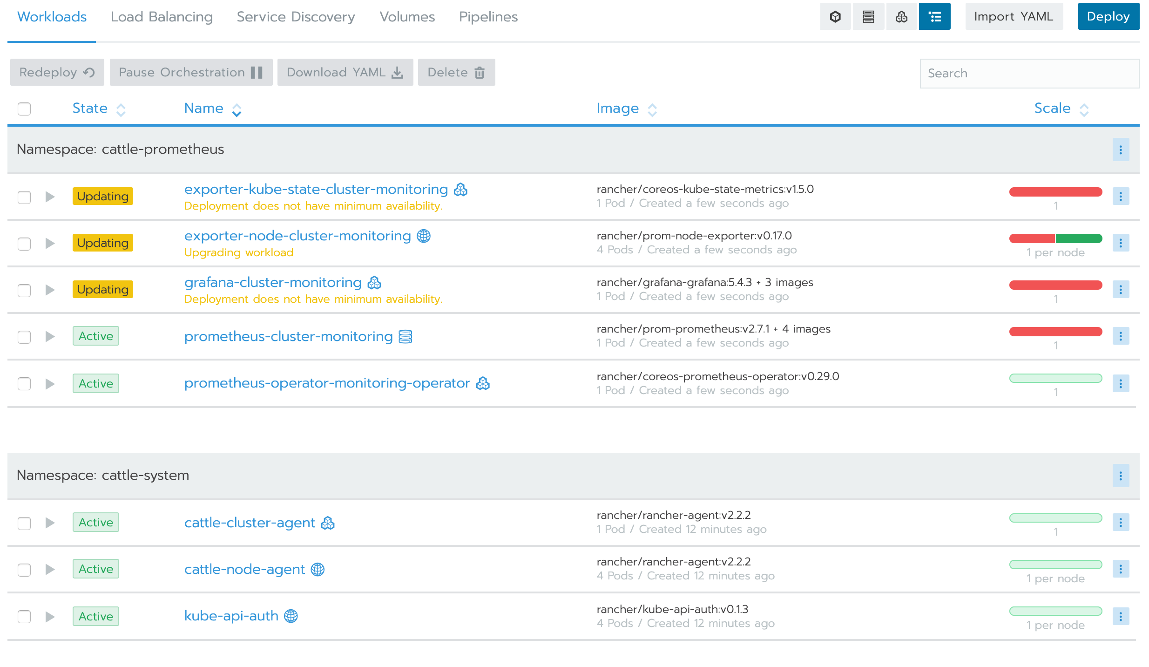Click the exporter-node-cluster-monitoring scale progress bar

[x=1055, y=238]
